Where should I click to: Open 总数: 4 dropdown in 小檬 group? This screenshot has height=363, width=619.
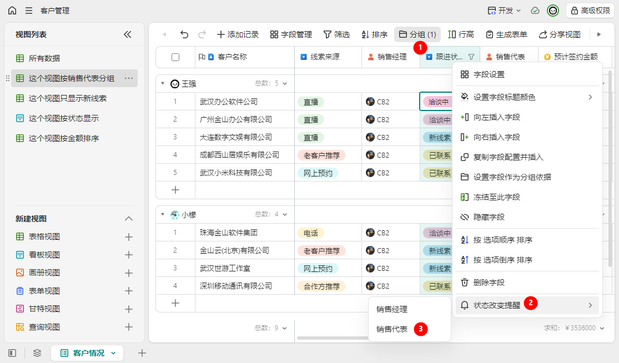tap(271, 214)
